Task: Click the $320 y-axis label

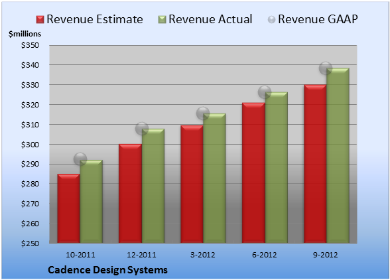Action: tap(30, 105)
